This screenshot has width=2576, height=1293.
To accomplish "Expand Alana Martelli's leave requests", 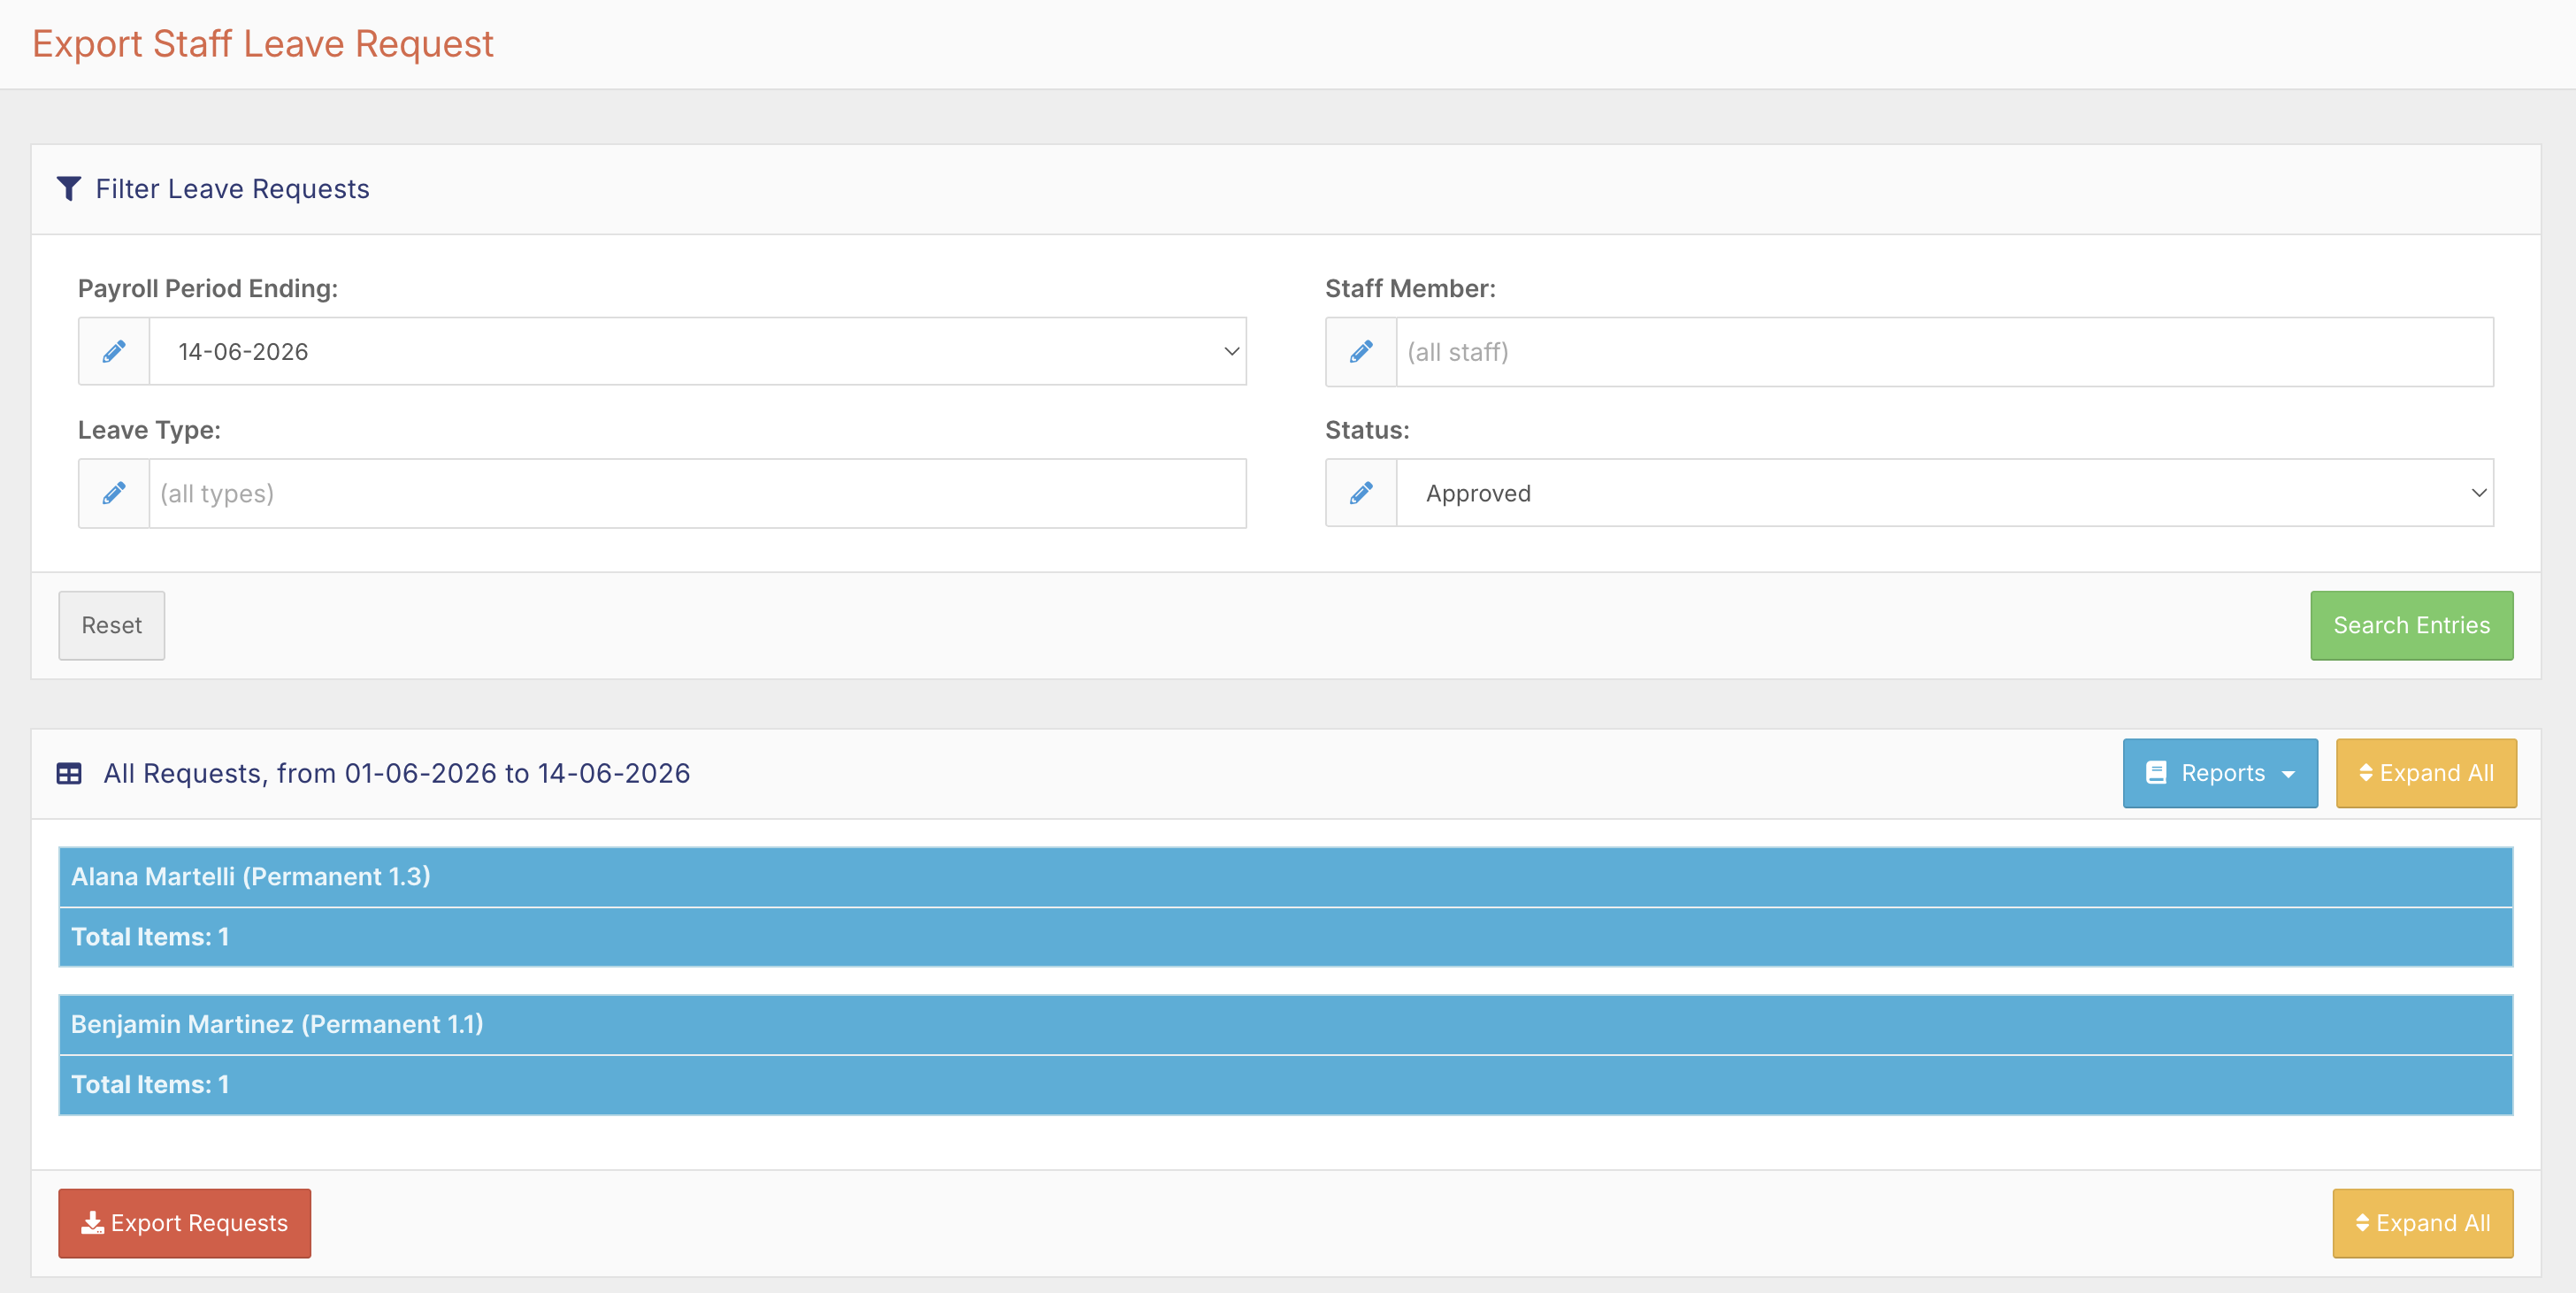I will click(x=1286, y=876).
